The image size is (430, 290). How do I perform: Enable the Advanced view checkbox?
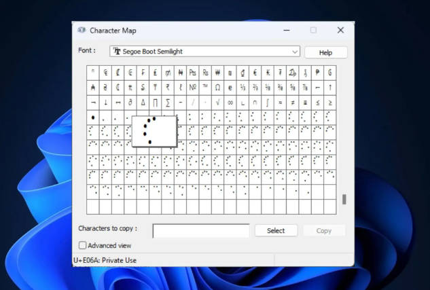[82, 245]
